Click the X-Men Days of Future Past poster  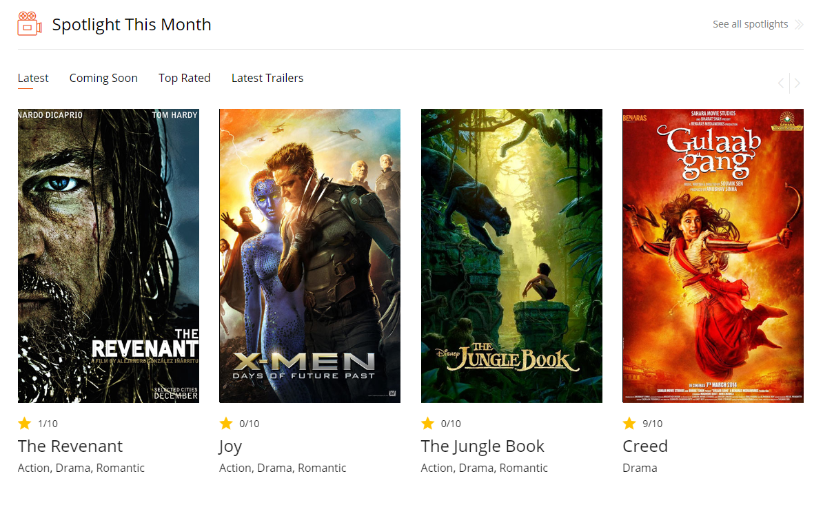click(x=309, y=256)
